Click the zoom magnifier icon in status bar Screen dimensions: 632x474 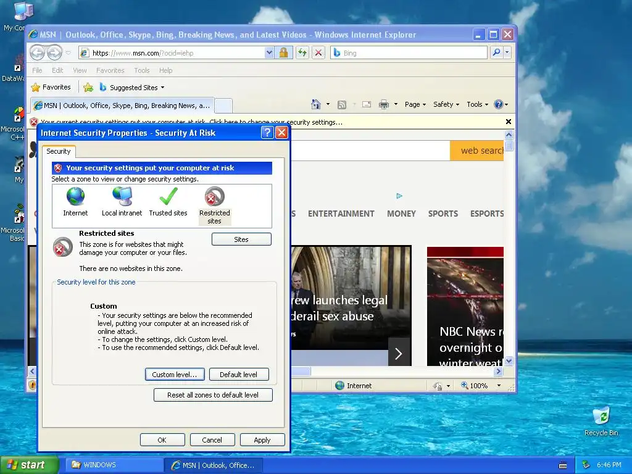pos(464,385)
